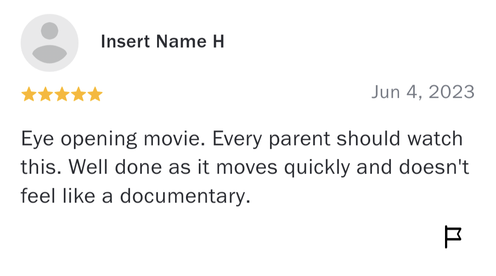Click the gray user avatar placeholder
This screenshot has width=496, height=276.
click(x=50, y=43)
